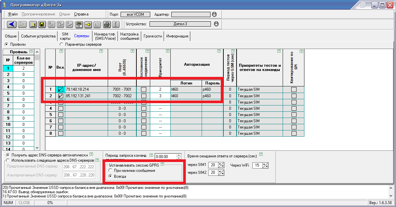Choose Всегда GPRS session option

coord(110,176)
